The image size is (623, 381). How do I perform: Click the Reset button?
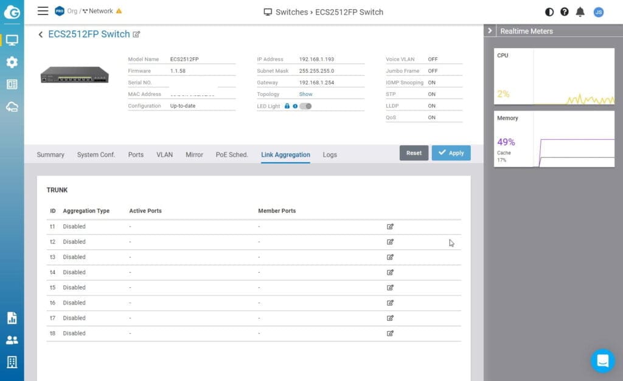point(414,153)
